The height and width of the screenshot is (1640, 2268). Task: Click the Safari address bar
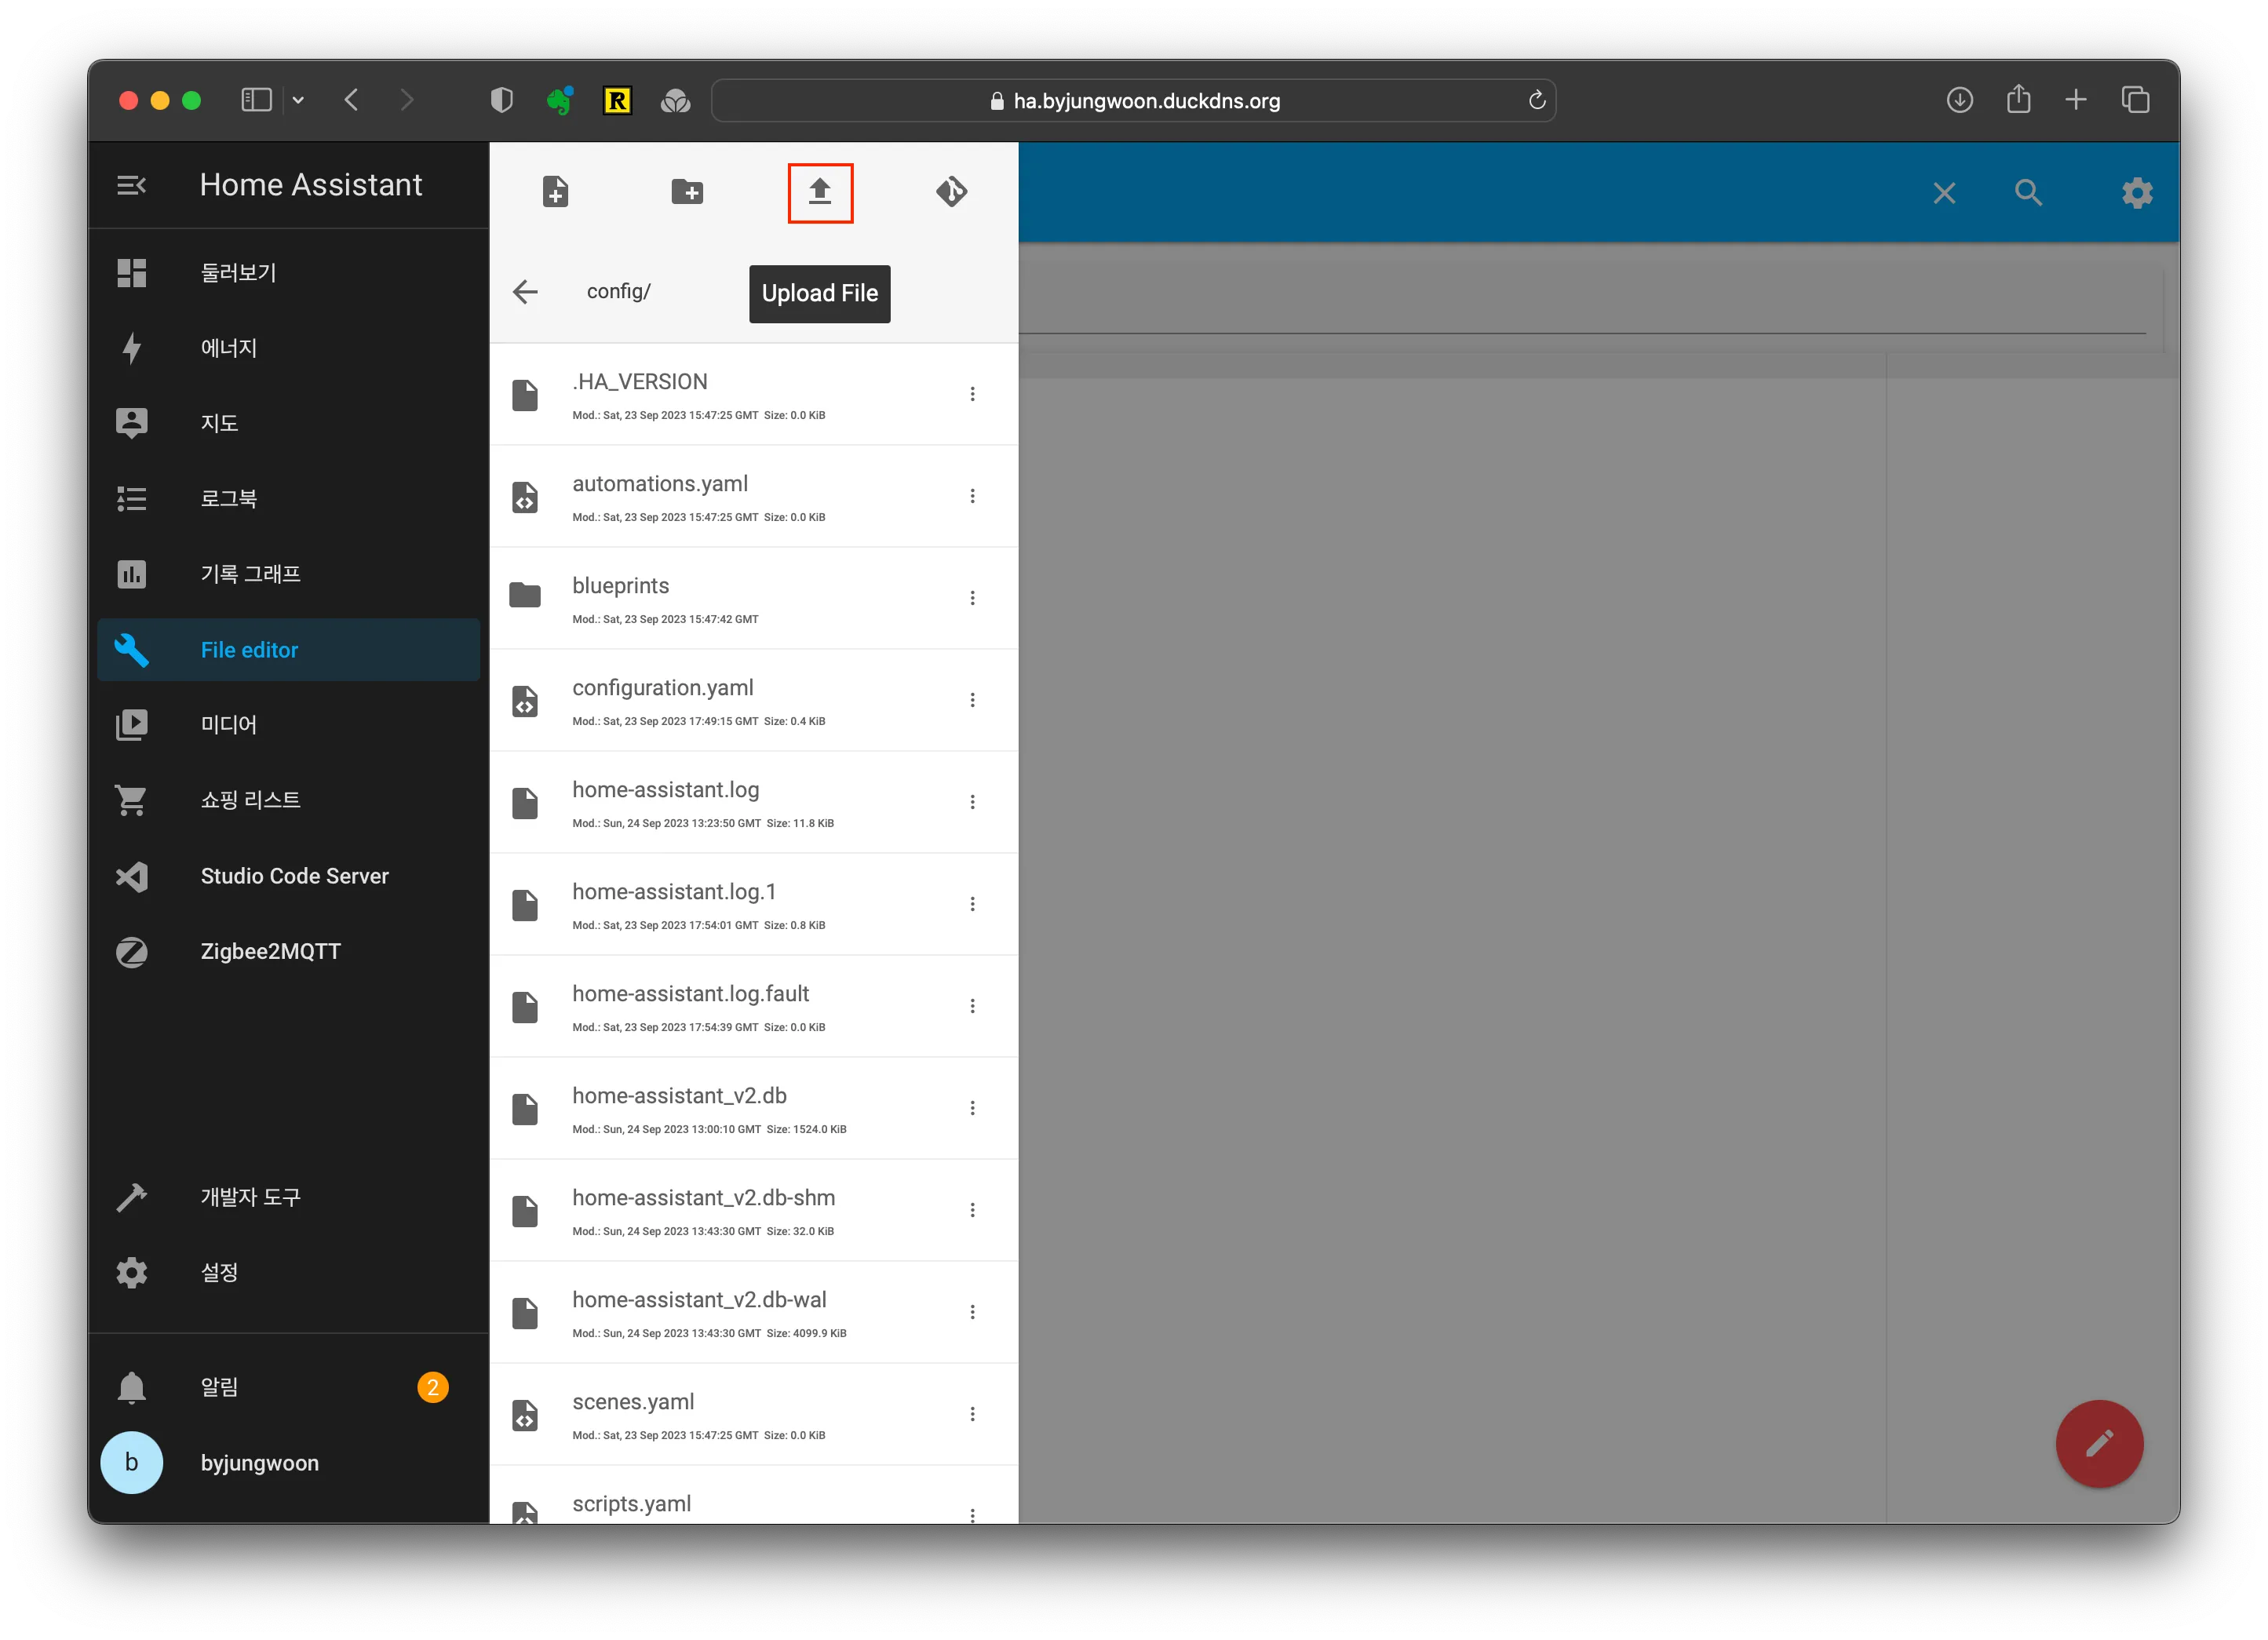click(1133, 101)
